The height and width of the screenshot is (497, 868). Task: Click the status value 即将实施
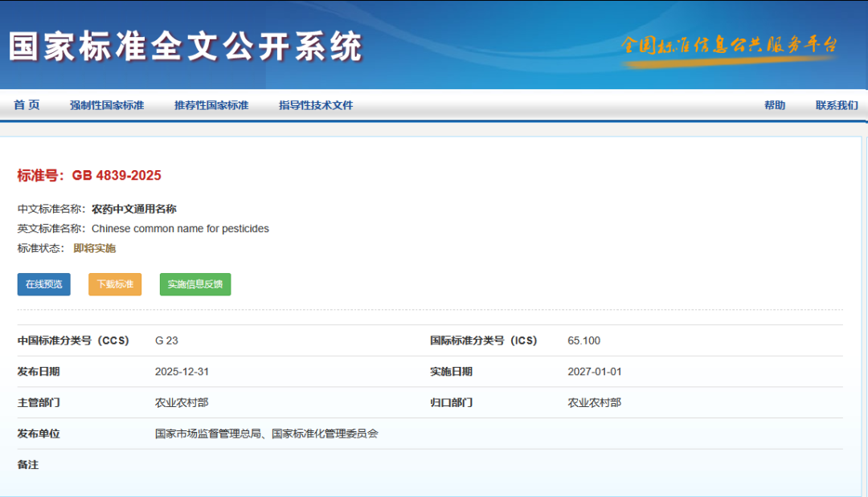[x=95, y=248]
